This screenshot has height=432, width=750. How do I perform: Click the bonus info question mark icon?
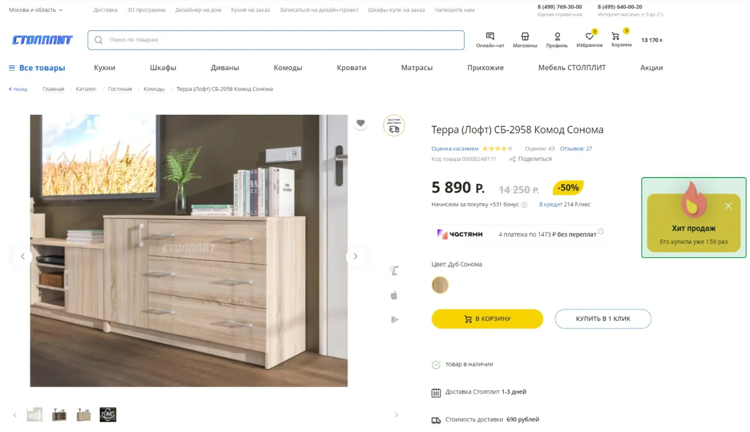pyautogui.click(x=524, y=205)
